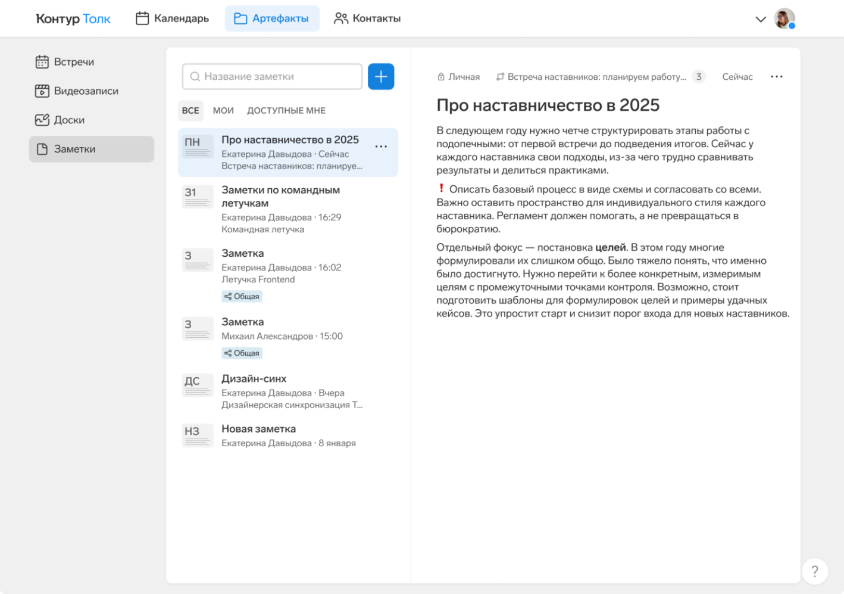Open the Новая заметка note
This screenshot has width=844, height=594.
pyautogui.click(x=288, y=436)
